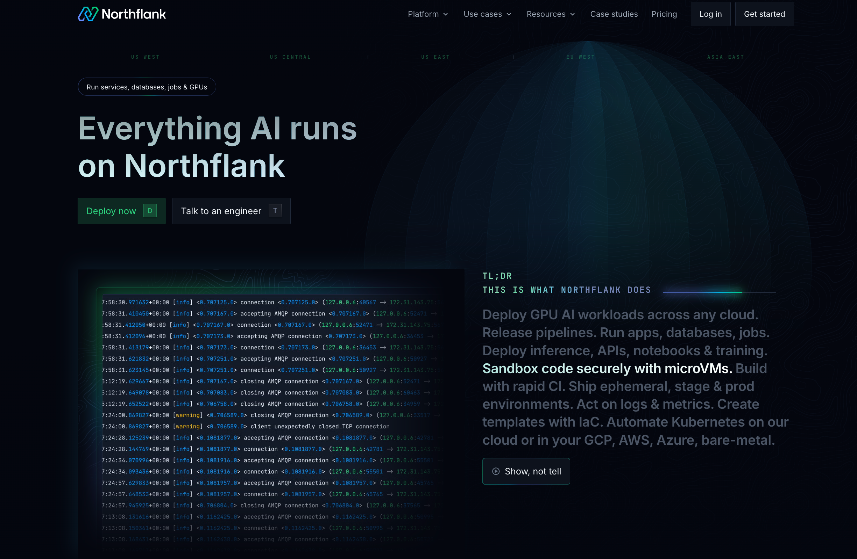Select the US WEST region label
This screenshot has height=559, width=857.
(146, 57)
